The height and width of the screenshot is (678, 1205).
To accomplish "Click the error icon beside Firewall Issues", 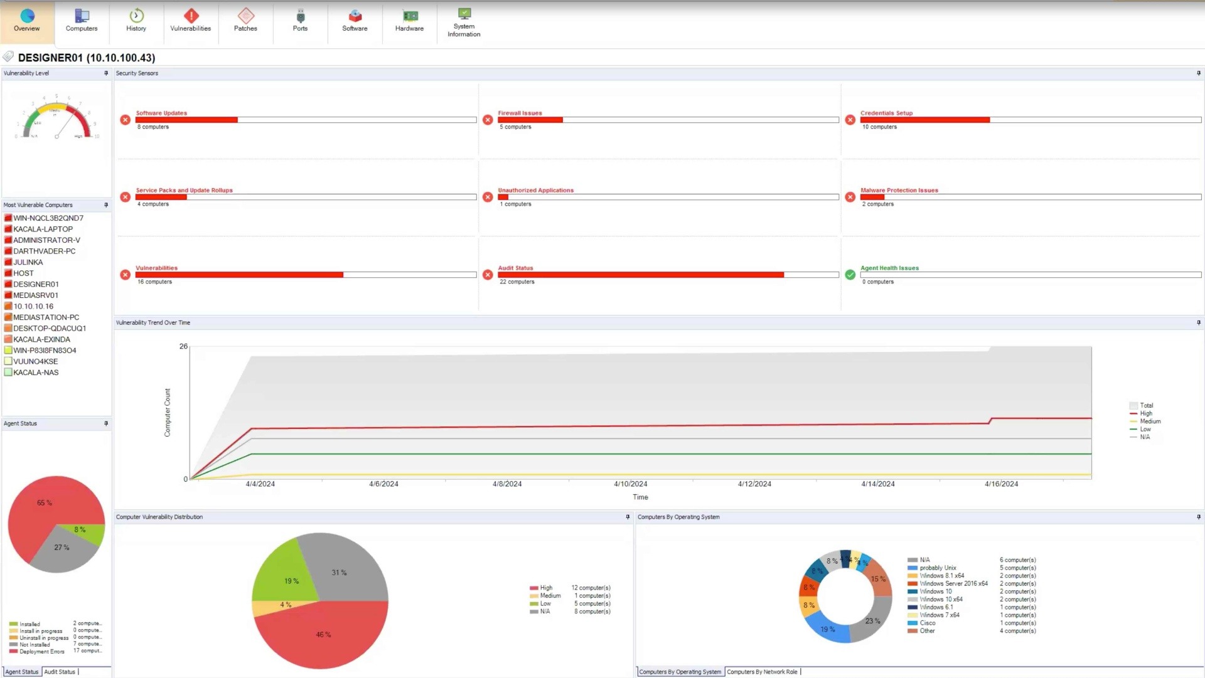I will (x=488, y=119).
